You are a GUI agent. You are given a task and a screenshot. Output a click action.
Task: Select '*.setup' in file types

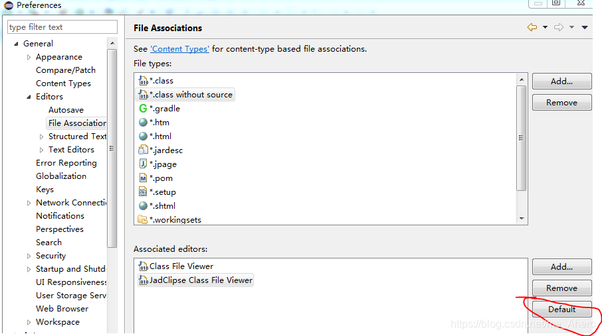pos(163,192)
